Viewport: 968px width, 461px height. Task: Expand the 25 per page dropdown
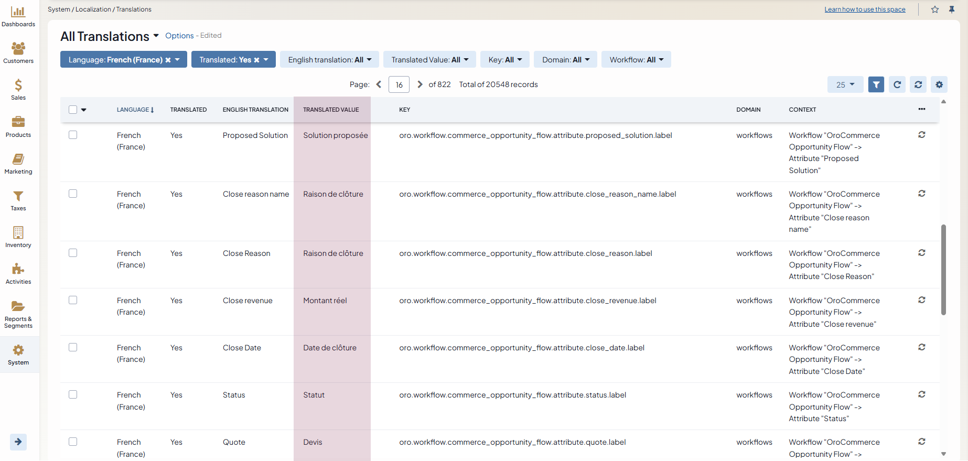[x=845, y=84]
